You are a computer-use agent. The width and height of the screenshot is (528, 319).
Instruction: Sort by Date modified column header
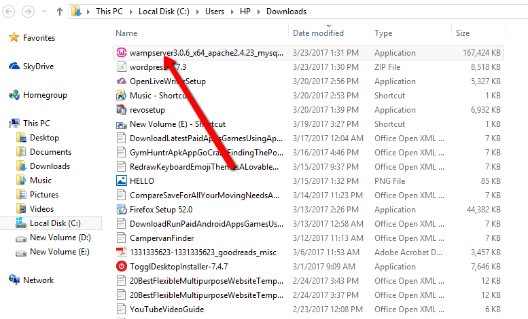pyautogui.click(x=318, y=33)
